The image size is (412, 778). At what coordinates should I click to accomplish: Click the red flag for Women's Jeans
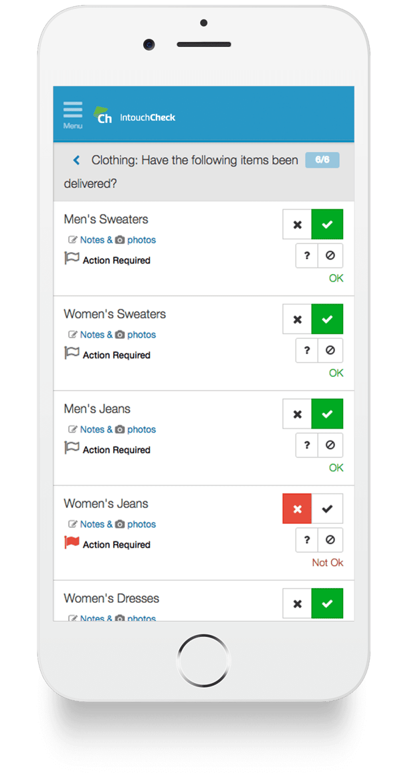[72, 543]
